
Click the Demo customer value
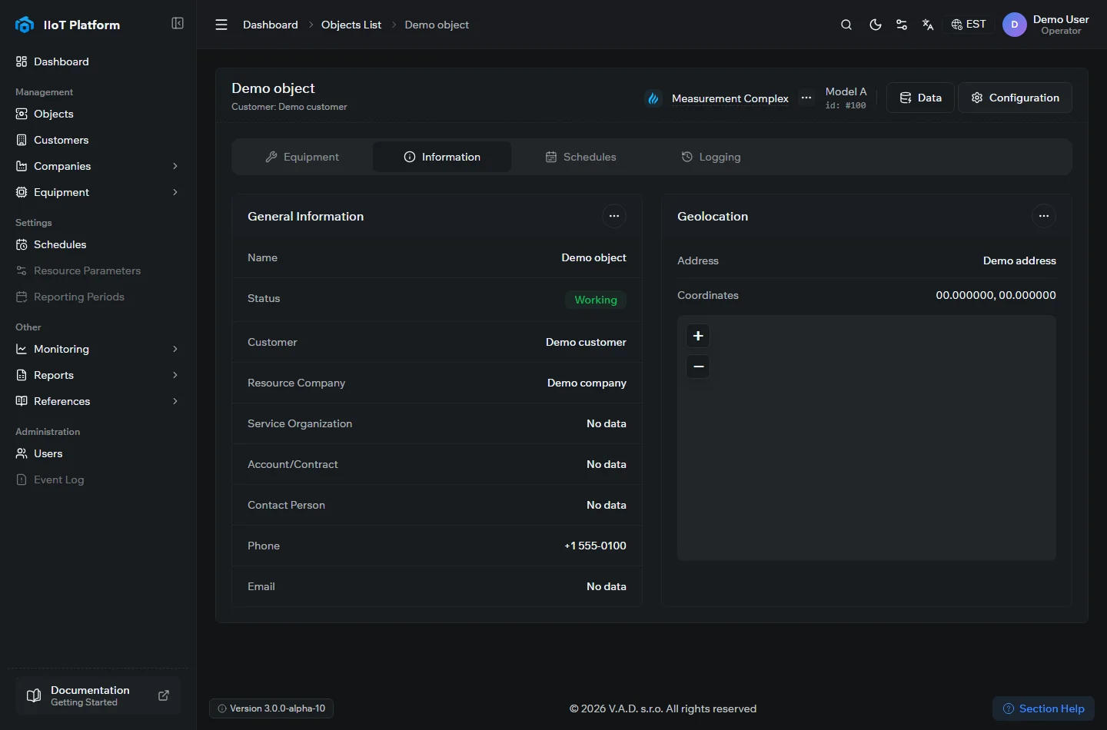(x=586, y=342)
